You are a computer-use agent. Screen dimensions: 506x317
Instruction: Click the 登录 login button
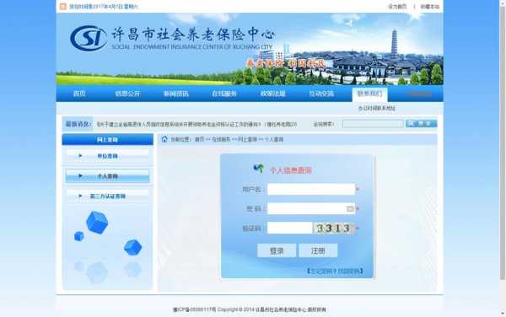pos(277,250)
